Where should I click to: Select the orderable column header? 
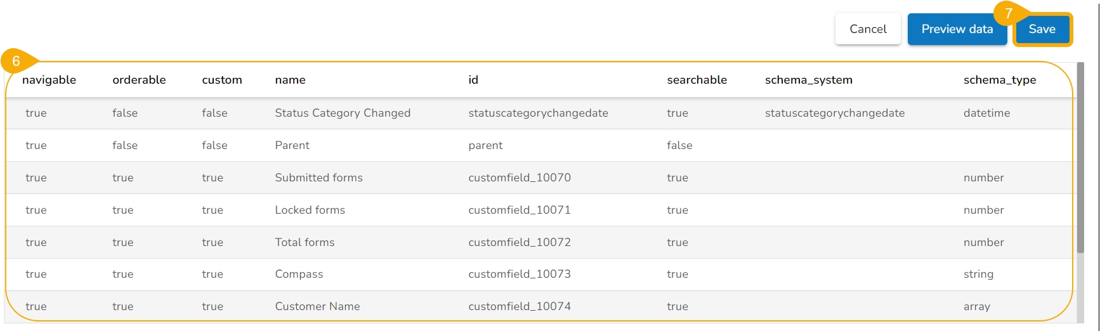pyautogui.click(x=139, y=80)
